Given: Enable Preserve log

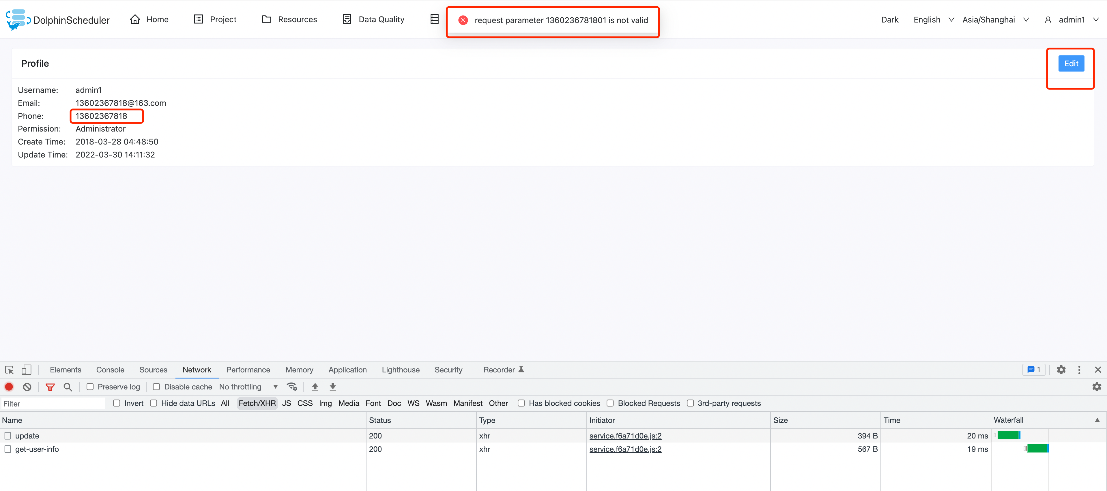Looking at the screenshot, I should tap(90, 387).
